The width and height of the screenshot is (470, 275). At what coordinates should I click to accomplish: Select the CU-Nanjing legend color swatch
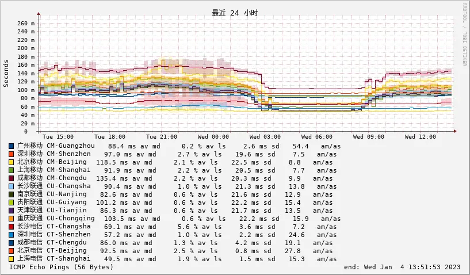(x=12, y=194)
